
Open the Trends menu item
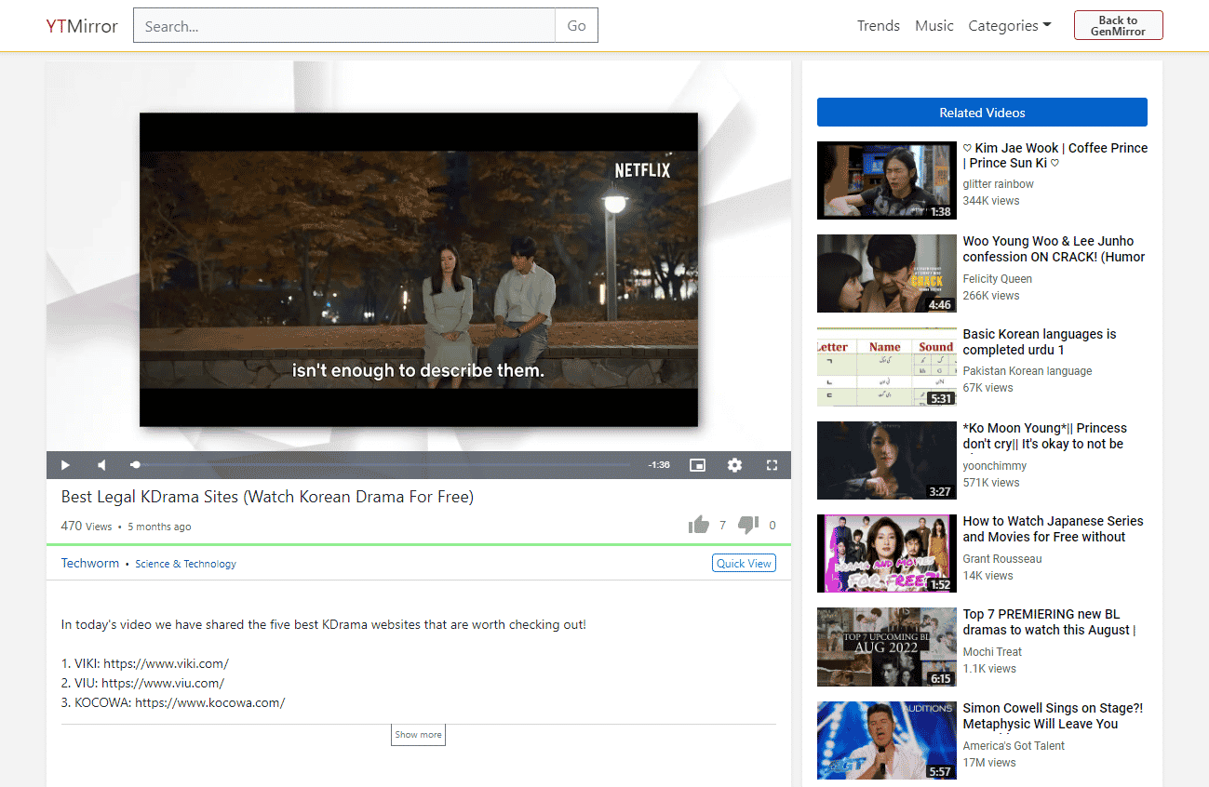pos(878,25)
